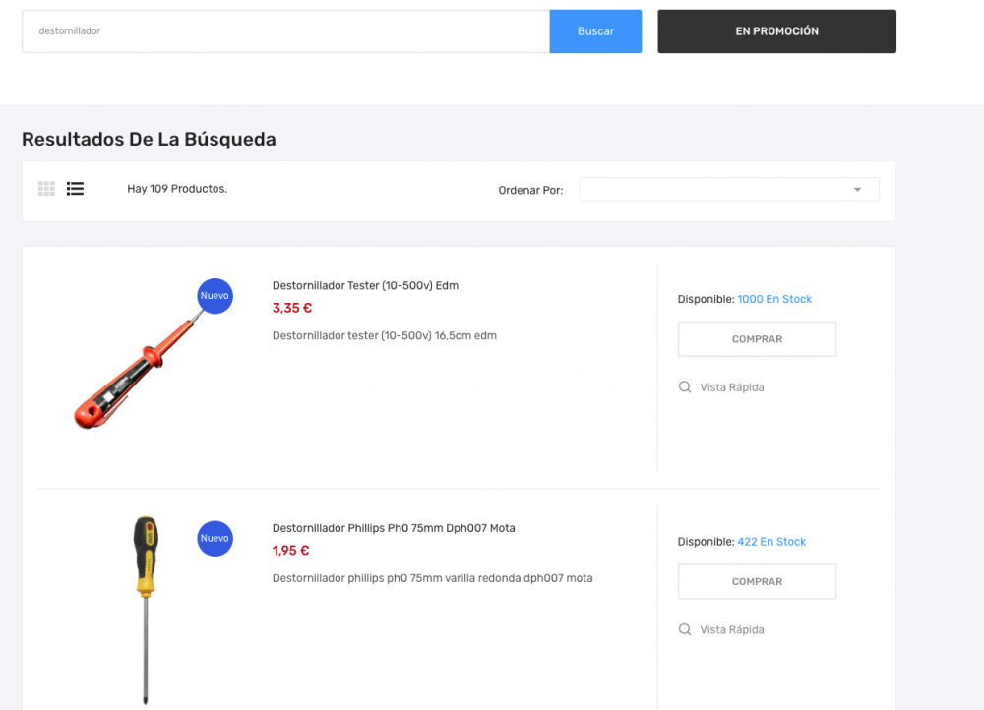Image resolution: width=984 pixels, height=710 pixels.
Task: Click Vista Rápida for the Phillips screwdriver
Action: pyautogui.click(x=731, y=630)
